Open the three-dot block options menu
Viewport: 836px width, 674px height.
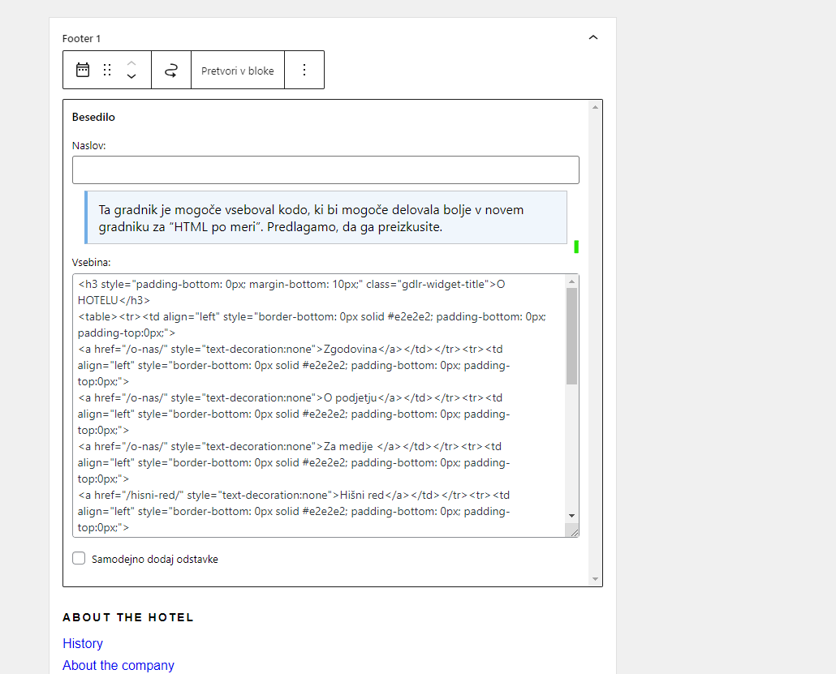point(304,70)
